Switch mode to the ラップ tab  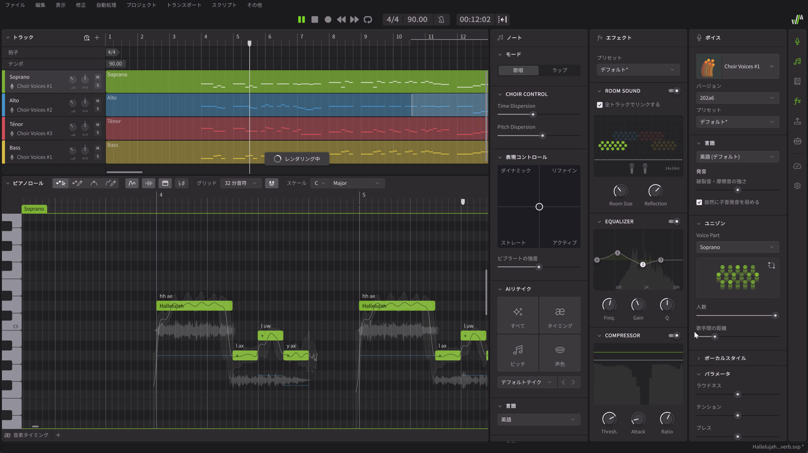[x=559, y=70]
